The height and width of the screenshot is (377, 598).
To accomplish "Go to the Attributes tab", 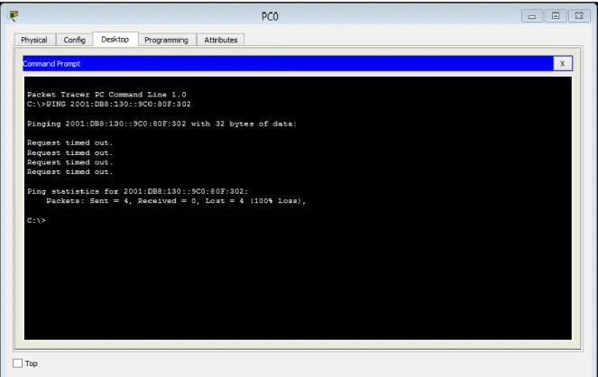I will pos(220,40).
